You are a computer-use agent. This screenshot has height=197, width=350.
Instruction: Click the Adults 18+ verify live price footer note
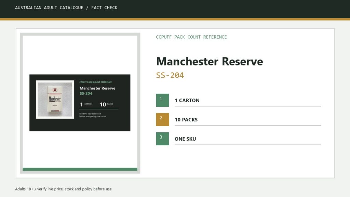63,189
